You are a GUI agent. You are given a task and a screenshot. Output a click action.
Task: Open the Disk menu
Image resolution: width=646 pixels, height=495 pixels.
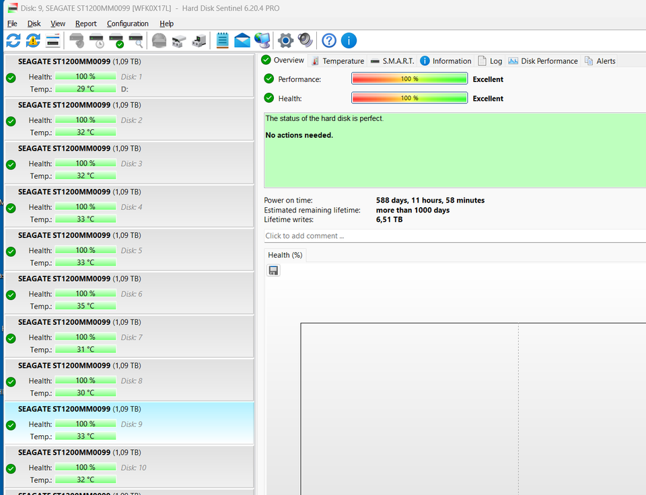click(34, 24)
